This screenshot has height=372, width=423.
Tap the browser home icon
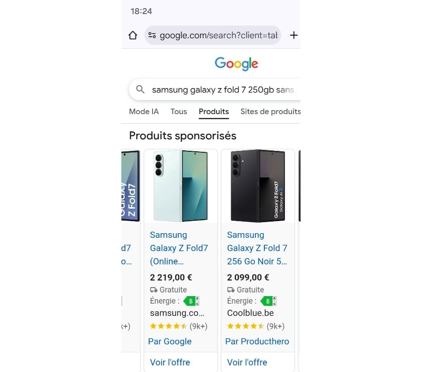133,35
